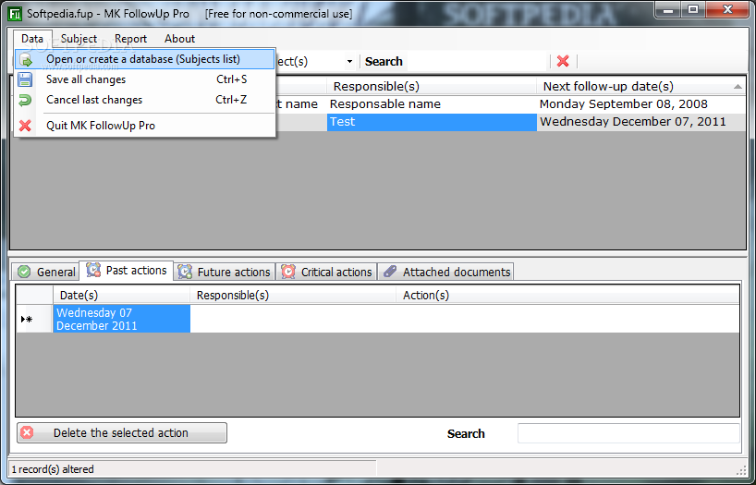Sort by Next follow-up date(s) column header

[640, 86]
